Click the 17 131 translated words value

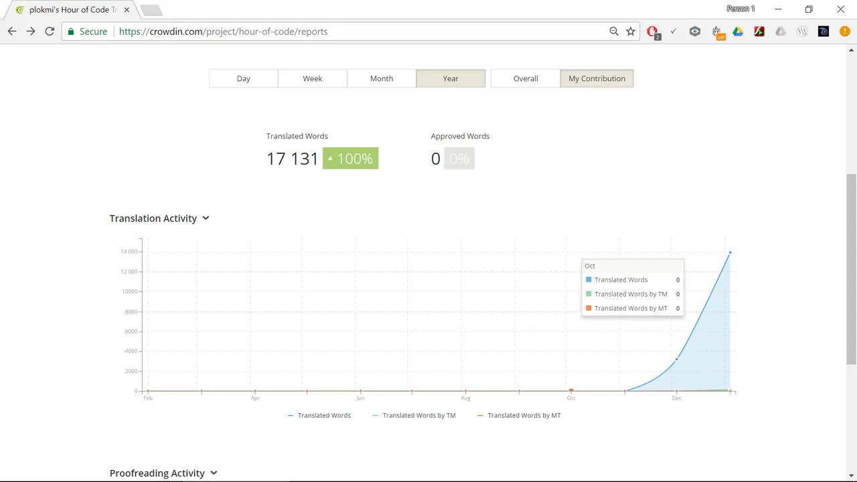click(x=292, y=159)
